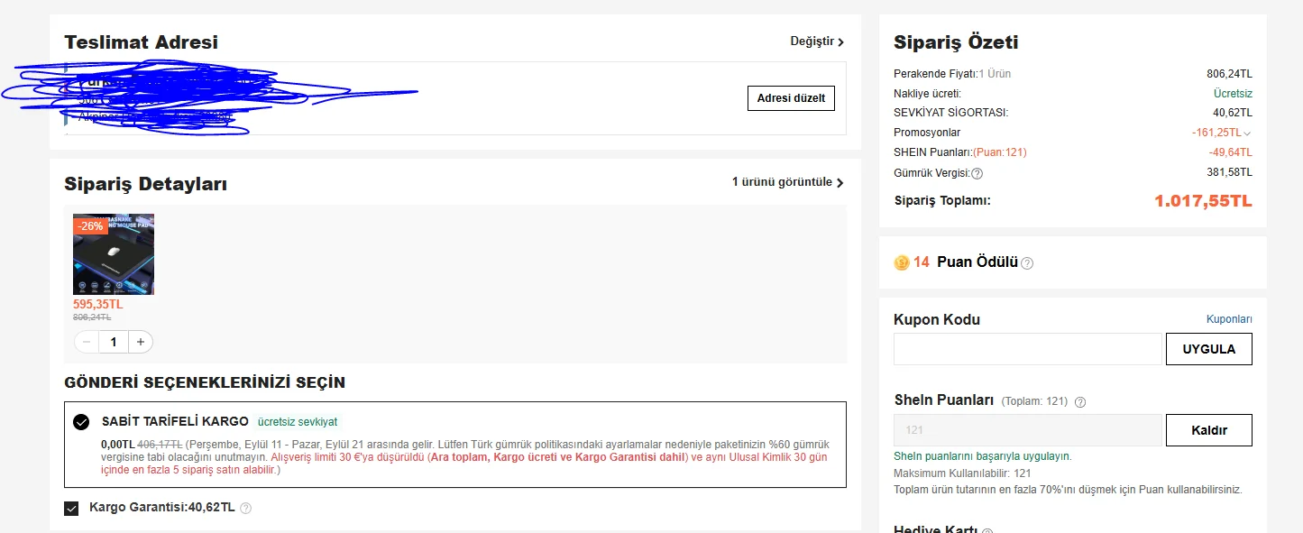1303x533 pixels.
Task: Click the '806,24TL' retail price value
Action: pyautogui.click(x=1230, y=74)
